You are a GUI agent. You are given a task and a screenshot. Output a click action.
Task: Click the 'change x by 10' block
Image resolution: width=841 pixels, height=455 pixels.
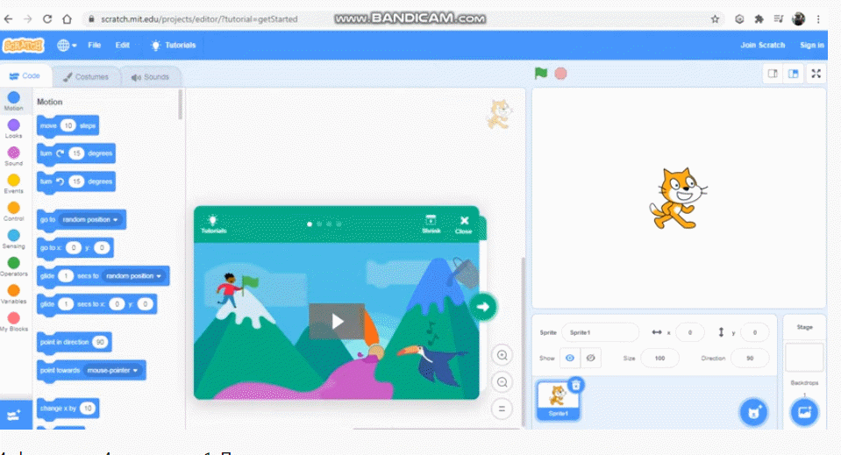(x=68, y=409)
